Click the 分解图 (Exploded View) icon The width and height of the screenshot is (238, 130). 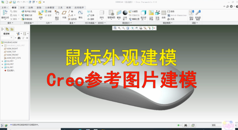pyautogui.click(x=133, y=11)
